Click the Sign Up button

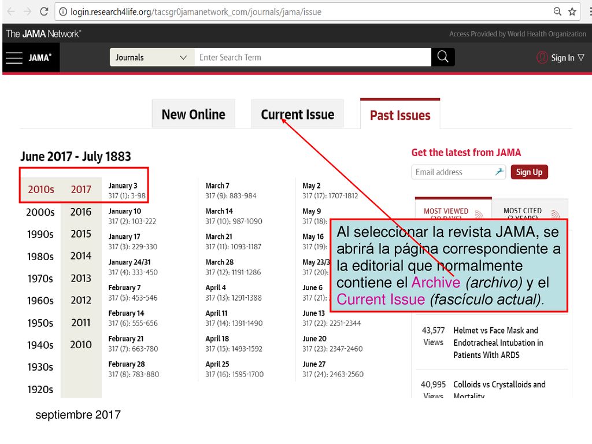click(x=529, y=172)
